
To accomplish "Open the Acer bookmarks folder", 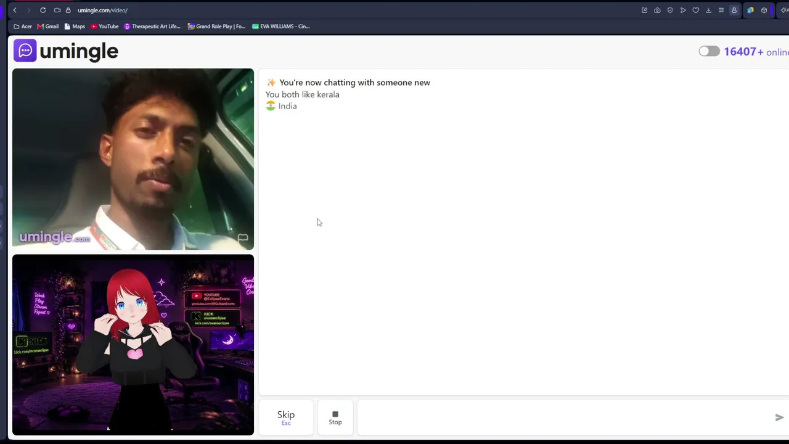I will 23,27.
